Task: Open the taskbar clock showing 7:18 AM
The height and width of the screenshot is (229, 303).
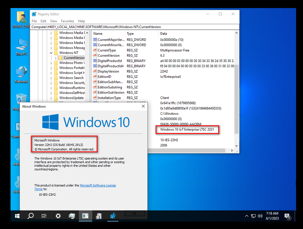Action: pyautogui.click(x=272, y=216)
